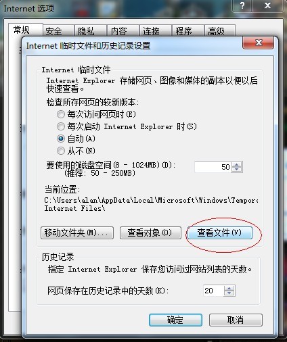Switch to the 隐私 tab
The width and height of the screenshot is (287, 342).
tap(90, 31)
